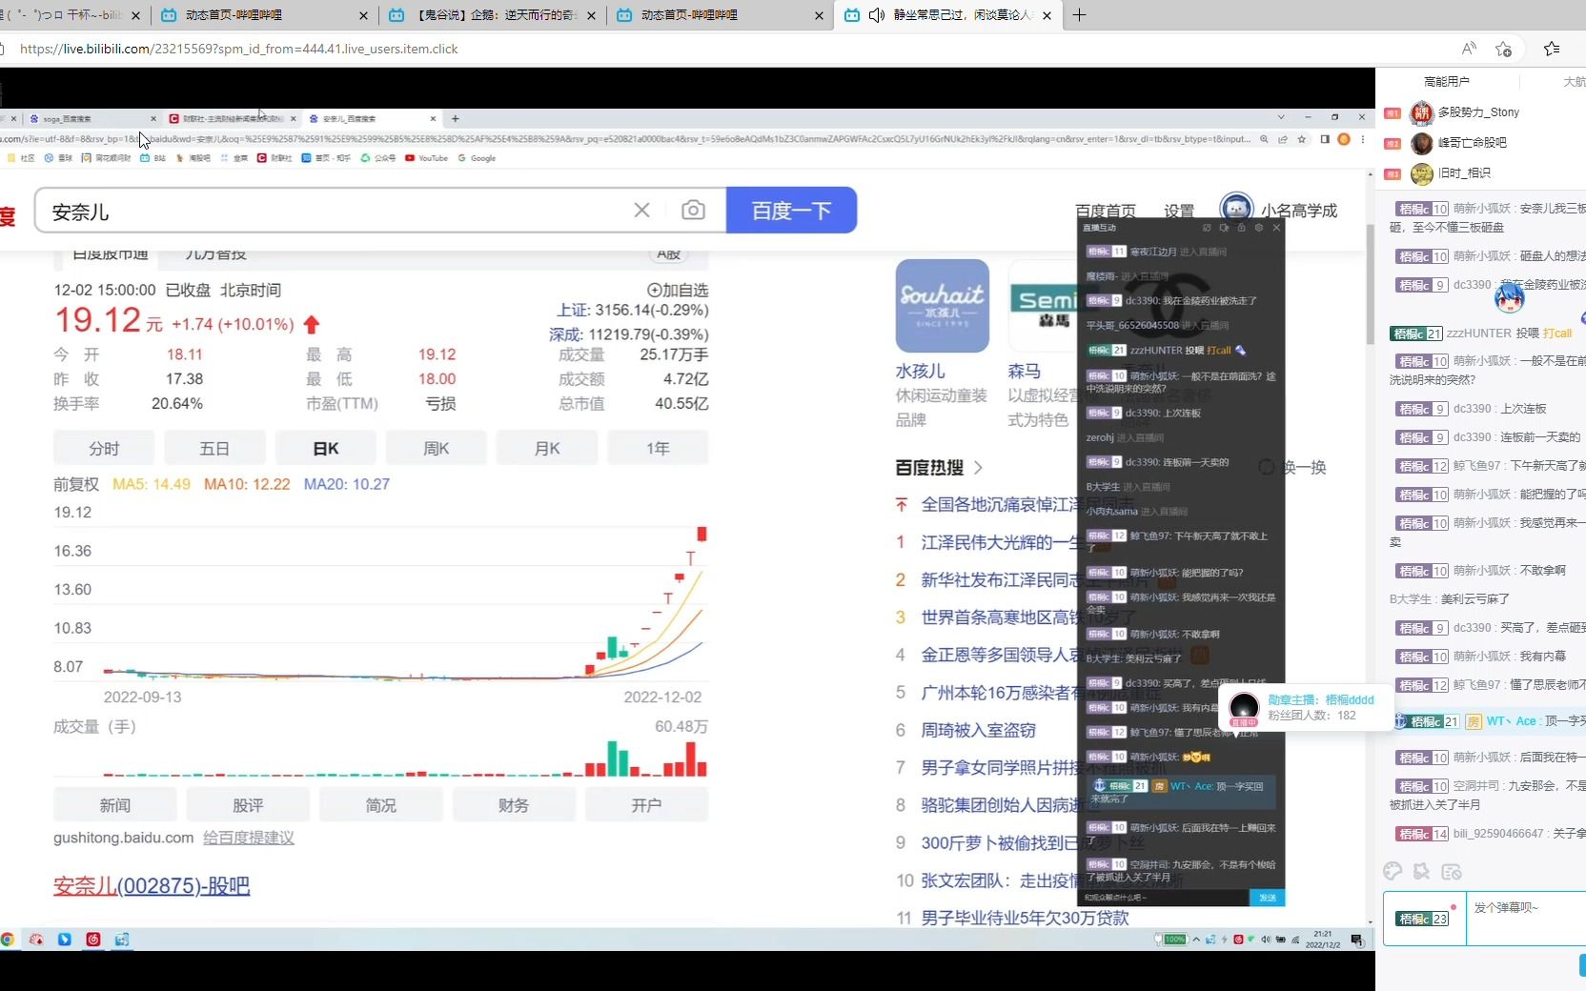The height and width of the screenshot is (991, 1586).
Task: Open the Google bookmark
Action: pyautogui.click(x=477, y=158)
